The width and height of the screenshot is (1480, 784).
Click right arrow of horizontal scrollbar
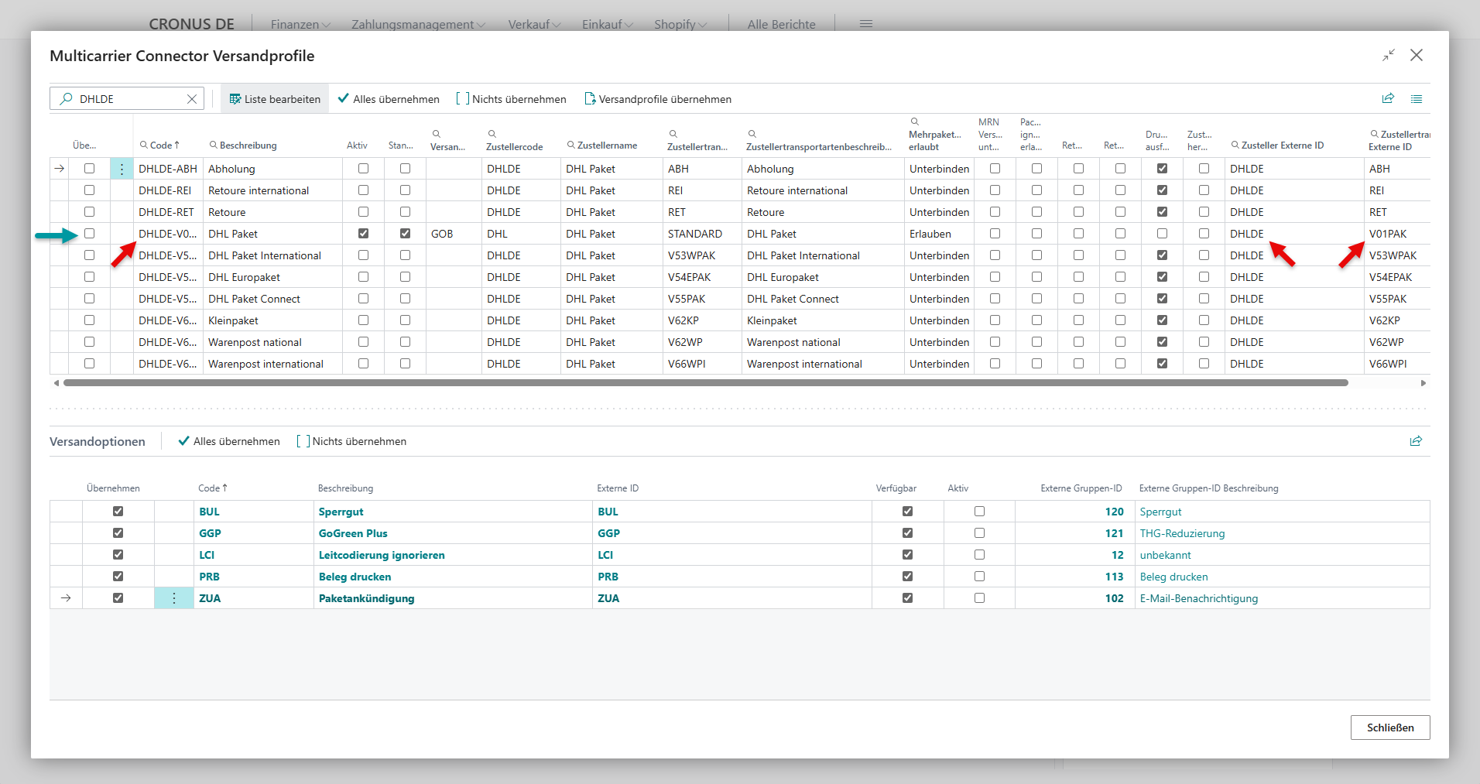(x=1423, y=383)
